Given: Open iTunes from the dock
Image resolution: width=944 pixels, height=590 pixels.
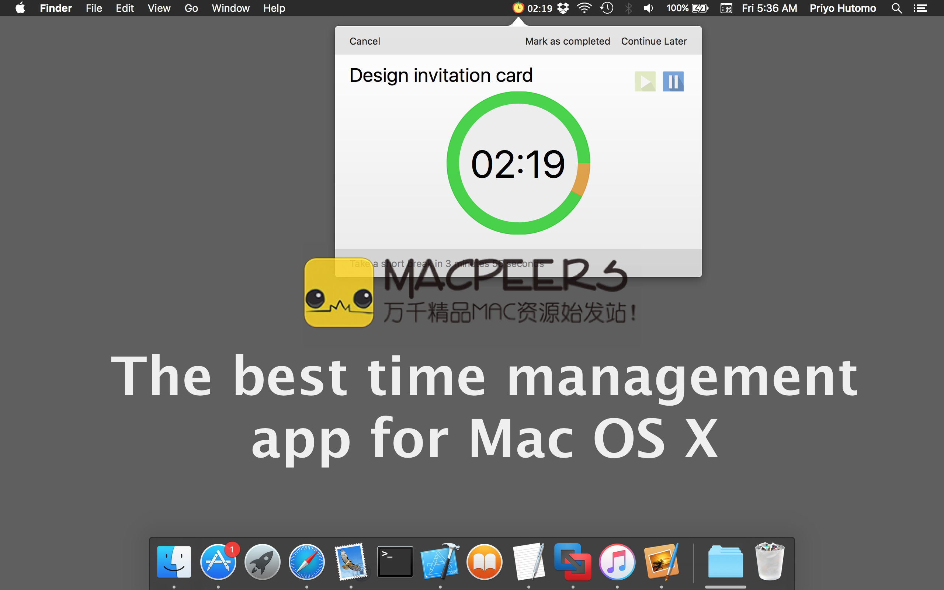Looking at the screenshot, I should 617,562.
